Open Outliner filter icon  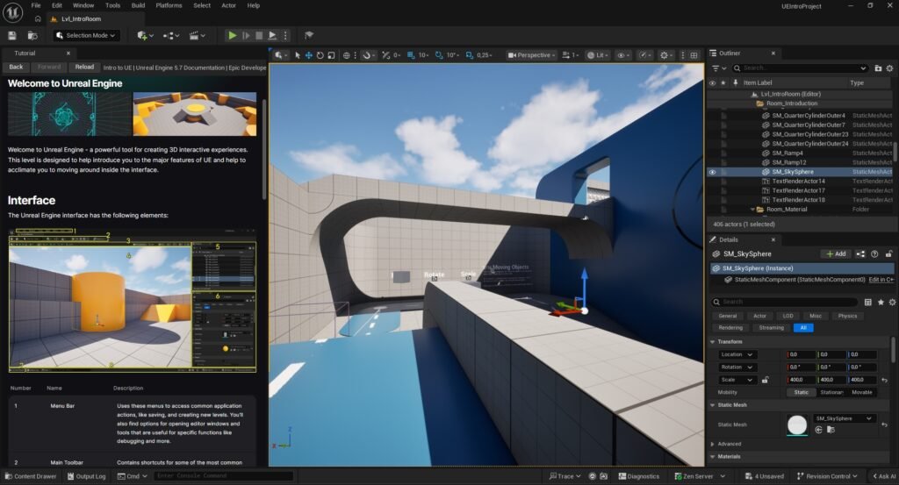point(718,68)
